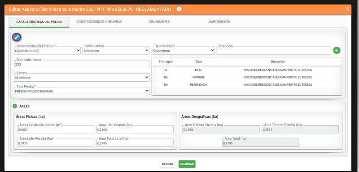Open the Tipo dirección dropdown
Image resolution: width=359 pixels, height=172 pixels.
click(183, 51)
